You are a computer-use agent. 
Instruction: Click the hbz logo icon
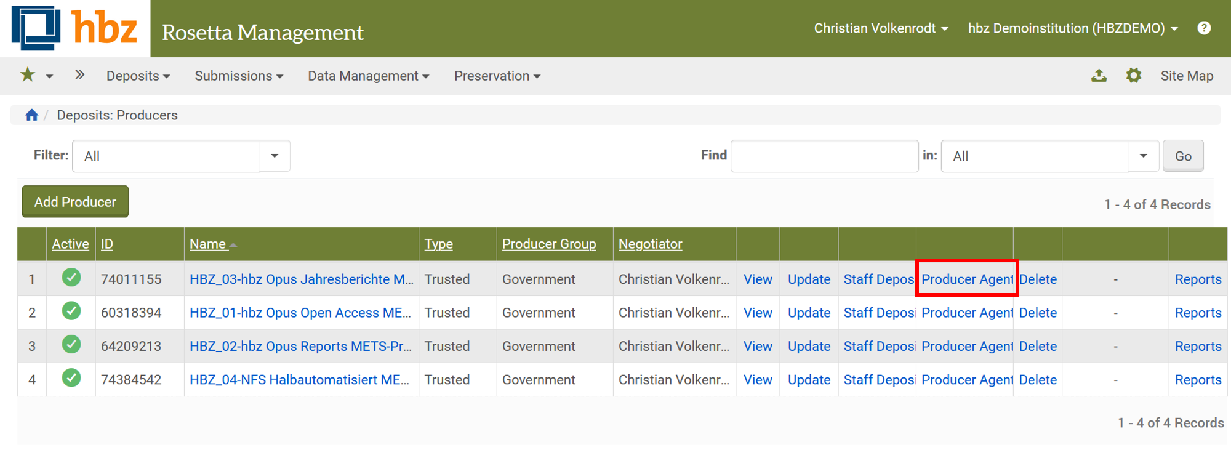[x=36, y=28]
